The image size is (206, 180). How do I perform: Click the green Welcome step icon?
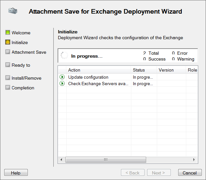coord(8,32)
